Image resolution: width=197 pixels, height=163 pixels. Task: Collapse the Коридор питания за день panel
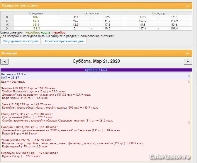187,6
